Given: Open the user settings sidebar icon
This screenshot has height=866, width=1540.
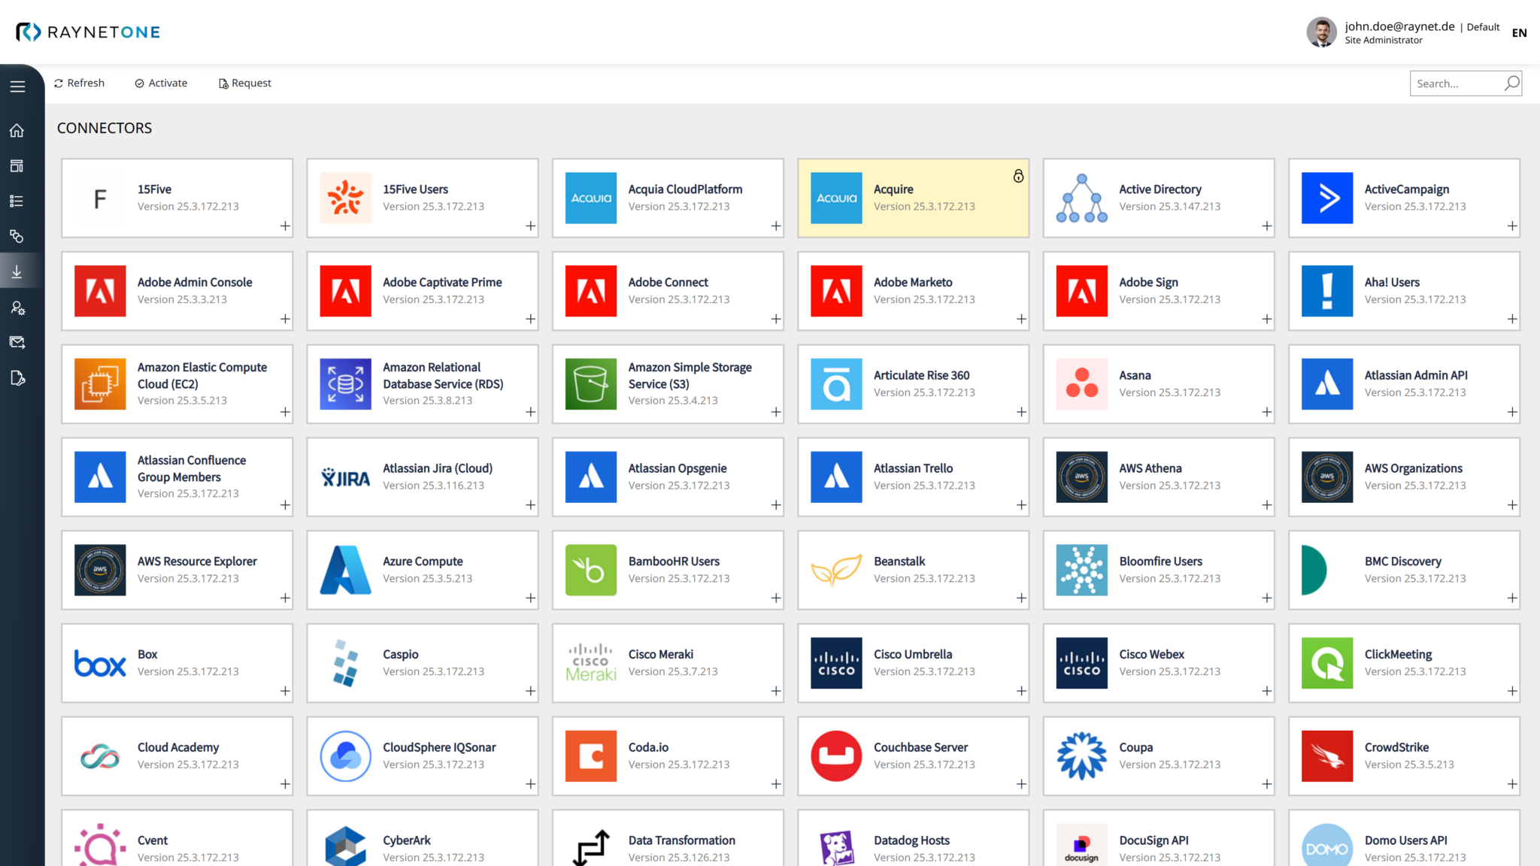Looking at the screenshot, I should 17,307.
